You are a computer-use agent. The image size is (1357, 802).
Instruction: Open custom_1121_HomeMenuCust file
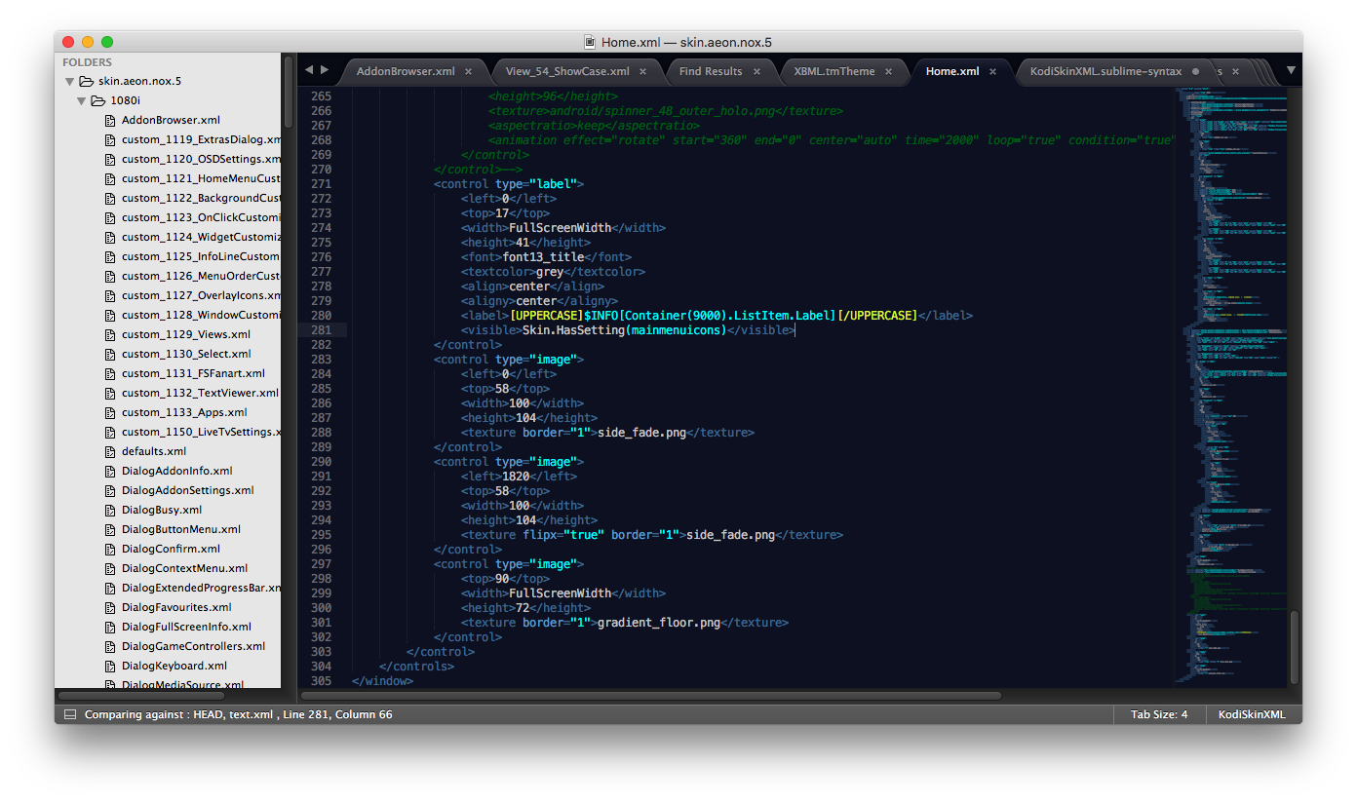pyautogui.click(x=201, y=178)
